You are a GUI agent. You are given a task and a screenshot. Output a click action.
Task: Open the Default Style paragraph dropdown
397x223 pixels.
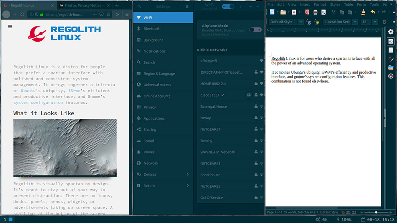[300, 22]
